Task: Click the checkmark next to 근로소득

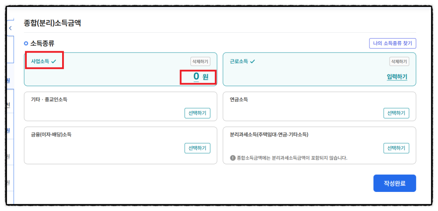Action: point(253,62)
